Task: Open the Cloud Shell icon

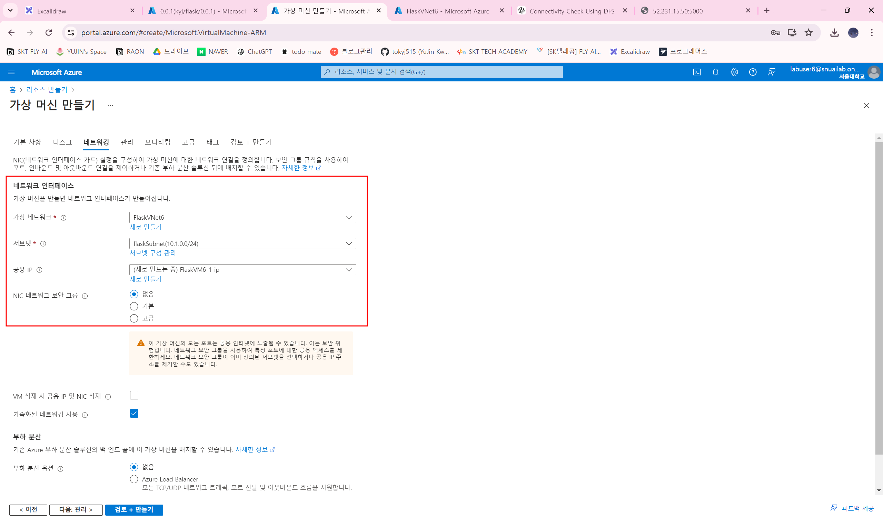Action: point(697,72)
